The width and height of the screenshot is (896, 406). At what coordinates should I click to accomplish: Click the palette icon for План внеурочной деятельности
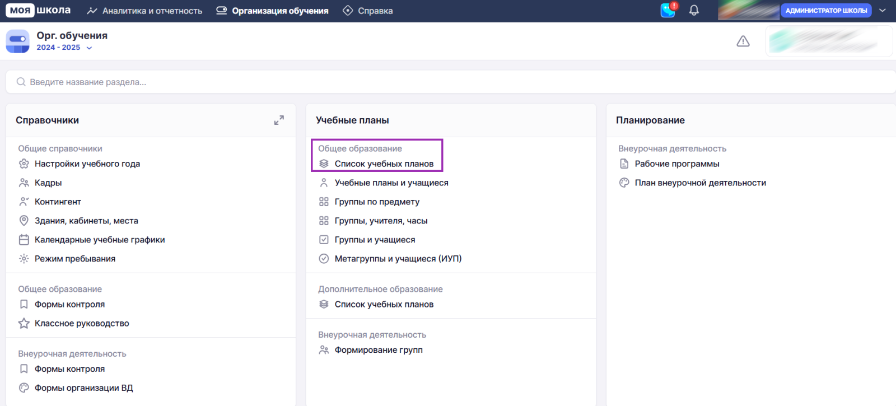[624, 183]
